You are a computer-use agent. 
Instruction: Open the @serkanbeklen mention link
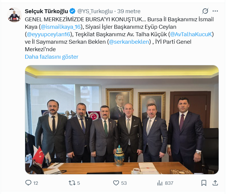tap(129, 42)
